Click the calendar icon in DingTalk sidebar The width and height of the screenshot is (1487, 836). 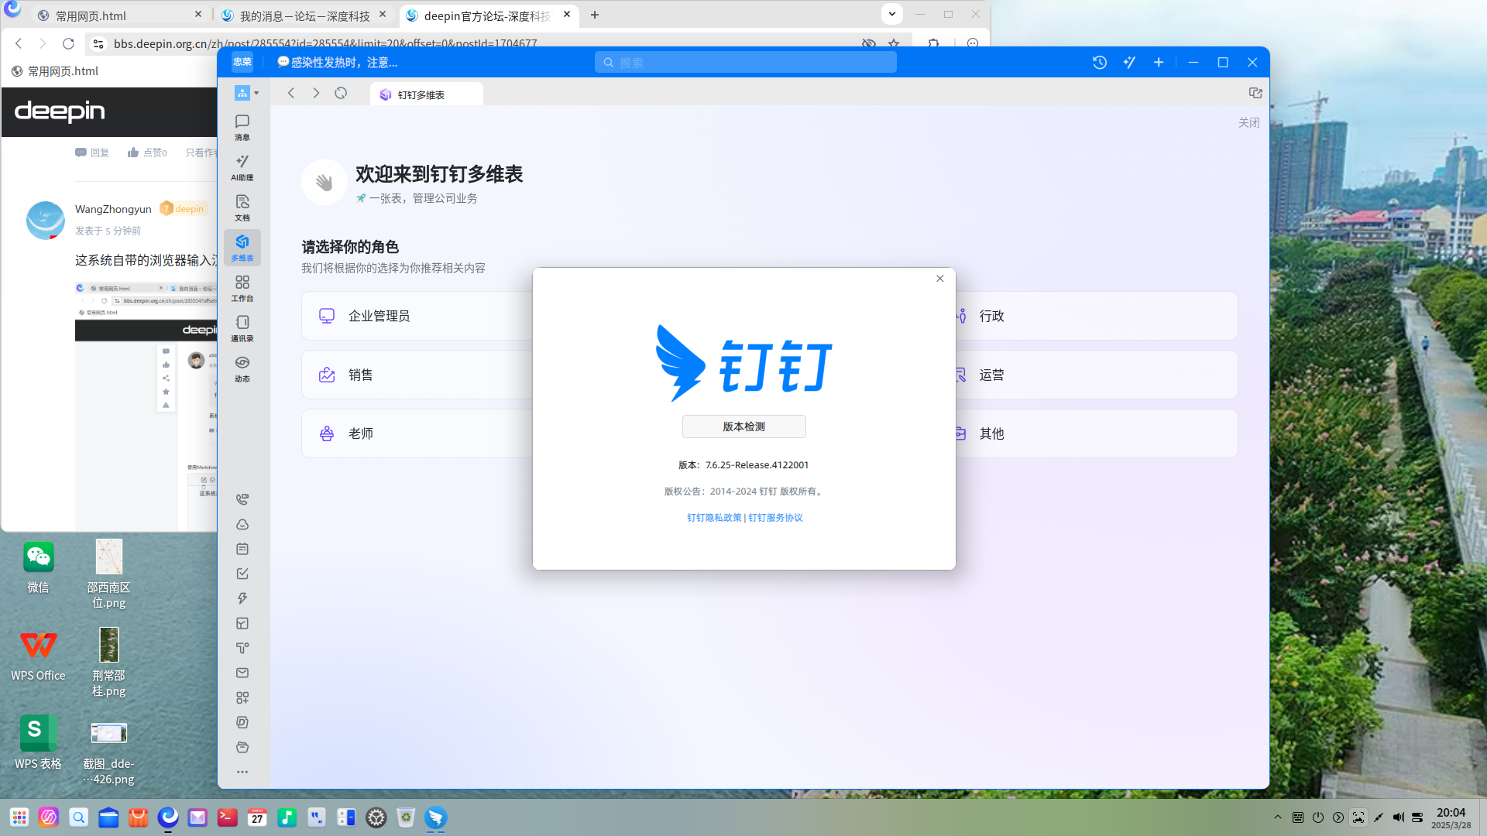pos(242,549)
